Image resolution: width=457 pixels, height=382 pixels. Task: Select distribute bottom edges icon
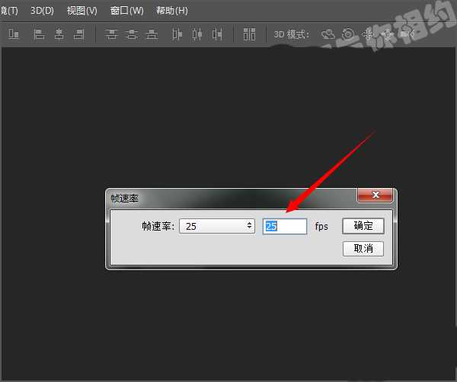point(152,34)
